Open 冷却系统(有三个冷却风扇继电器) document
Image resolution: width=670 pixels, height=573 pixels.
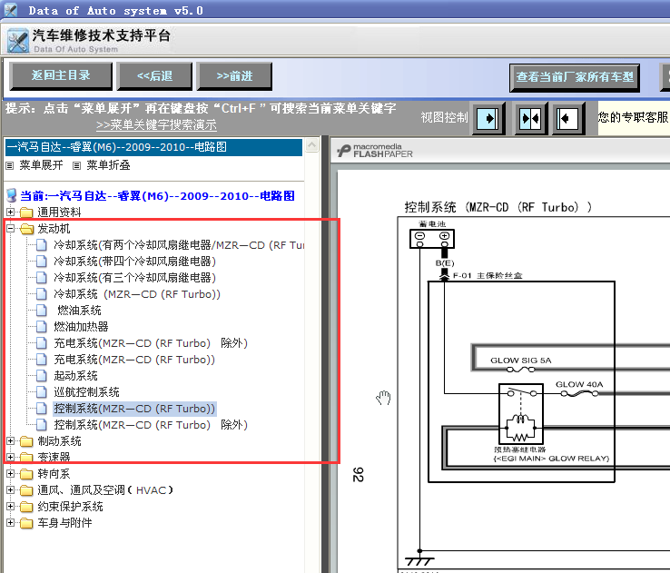tap(134, 278)
